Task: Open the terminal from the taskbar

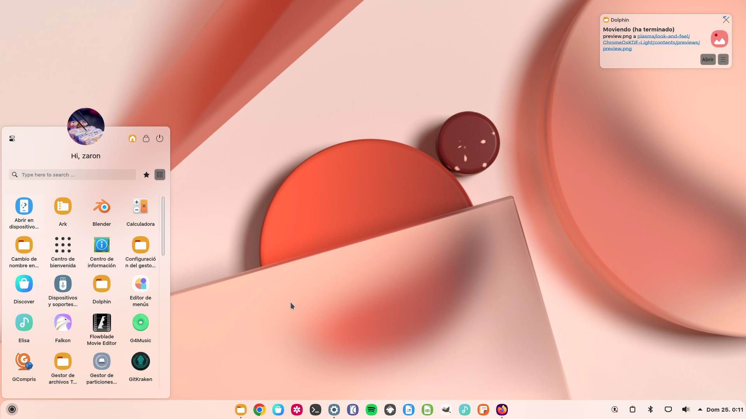Action: (315, 410)
